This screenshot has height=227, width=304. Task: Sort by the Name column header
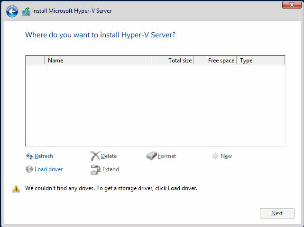click(98, 61)
